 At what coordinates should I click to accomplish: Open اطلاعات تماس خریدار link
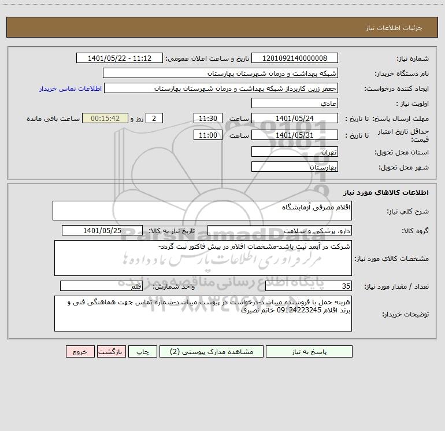71,89
